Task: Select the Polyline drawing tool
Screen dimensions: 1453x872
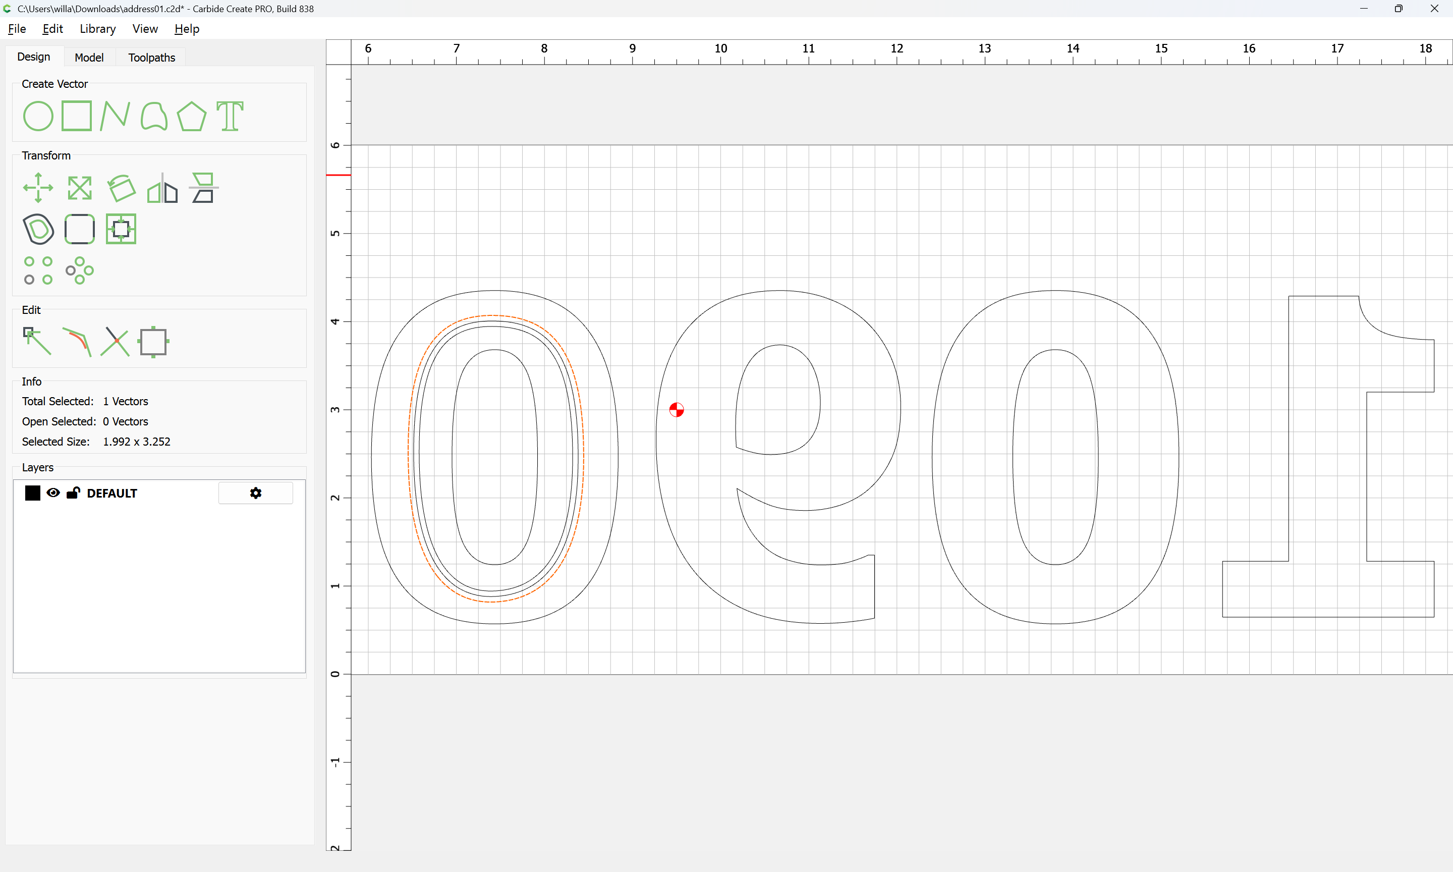Action: [x=115, y=116]
